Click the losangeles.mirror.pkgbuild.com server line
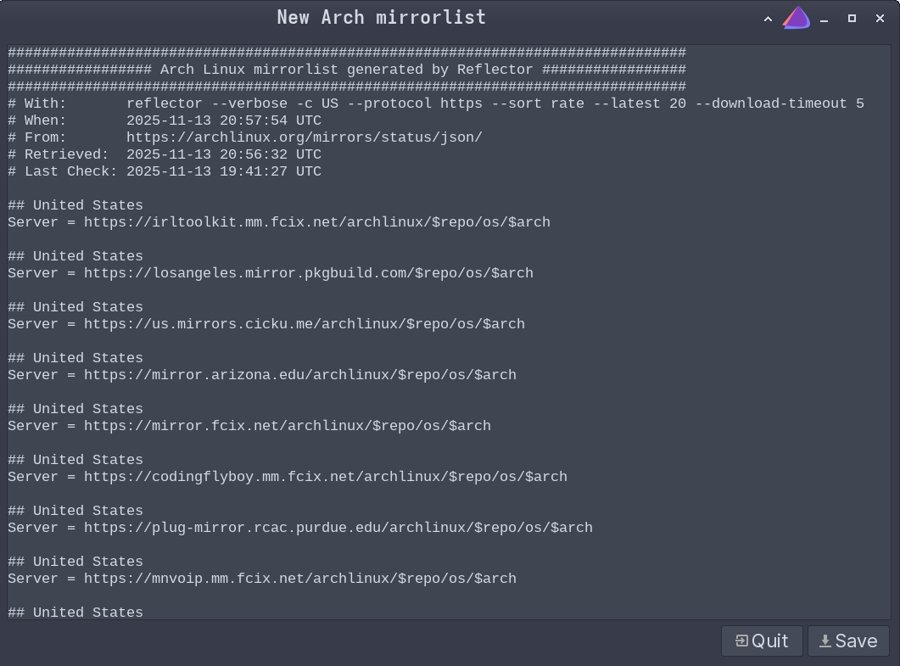 (x=271, y=273)
